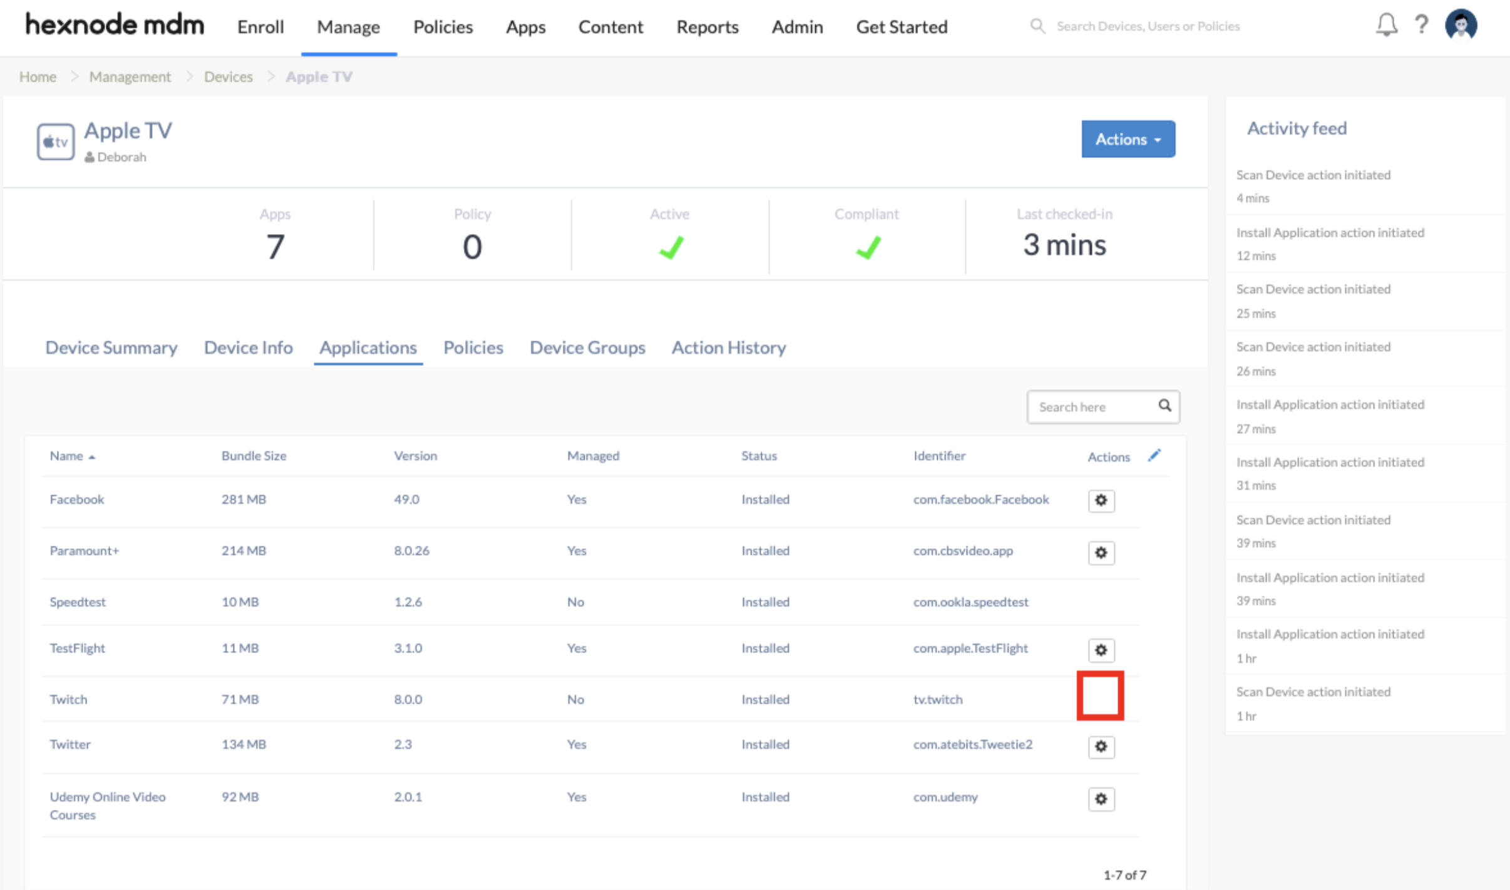Go to Devices breadcrumb
The height and width of the screenshot is (890, 1510).
coord(229,76)
